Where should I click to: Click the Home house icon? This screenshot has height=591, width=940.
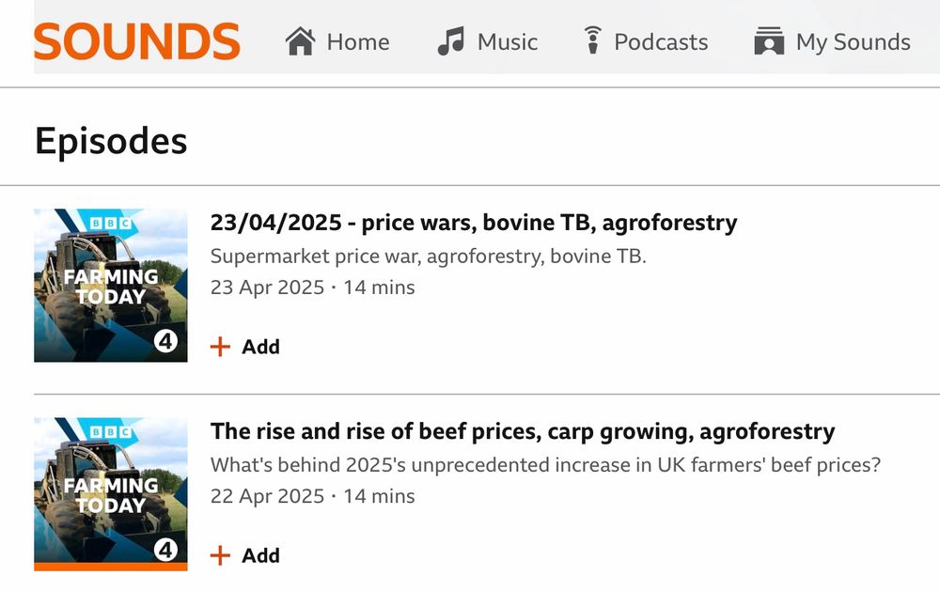pos(301,41)
